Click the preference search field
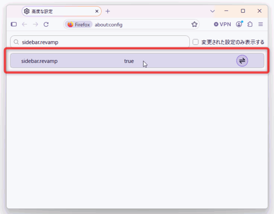 click(100, 42)
